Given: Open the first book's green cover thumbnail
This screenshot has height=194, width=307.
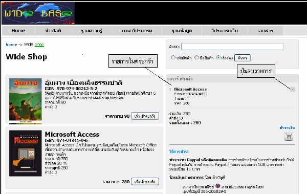Looking at the screenshot, I should coord(26,101).
